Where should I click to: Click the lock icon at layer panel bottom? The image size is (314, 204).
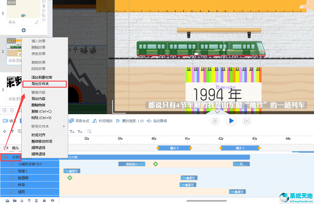[x=44, y=200]
